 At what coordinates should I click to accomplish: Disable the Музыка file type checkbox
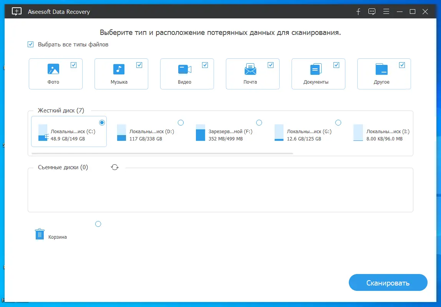coord(139,65)
